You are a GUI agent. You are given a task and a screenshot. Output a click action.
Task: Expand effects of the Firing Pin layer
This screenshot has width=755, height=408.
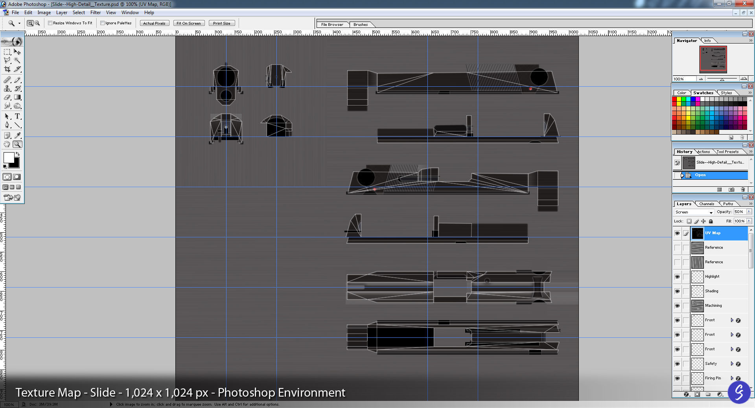point(732,378)
